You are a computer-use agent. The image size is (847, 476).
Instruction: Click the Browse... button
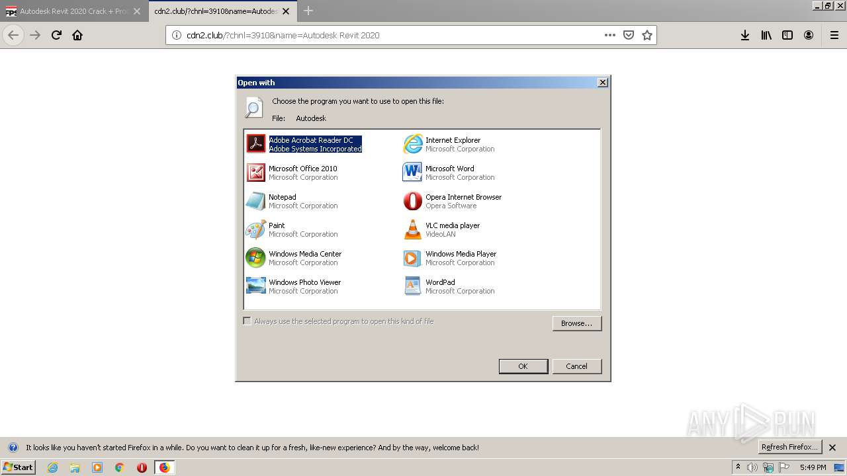576,323
